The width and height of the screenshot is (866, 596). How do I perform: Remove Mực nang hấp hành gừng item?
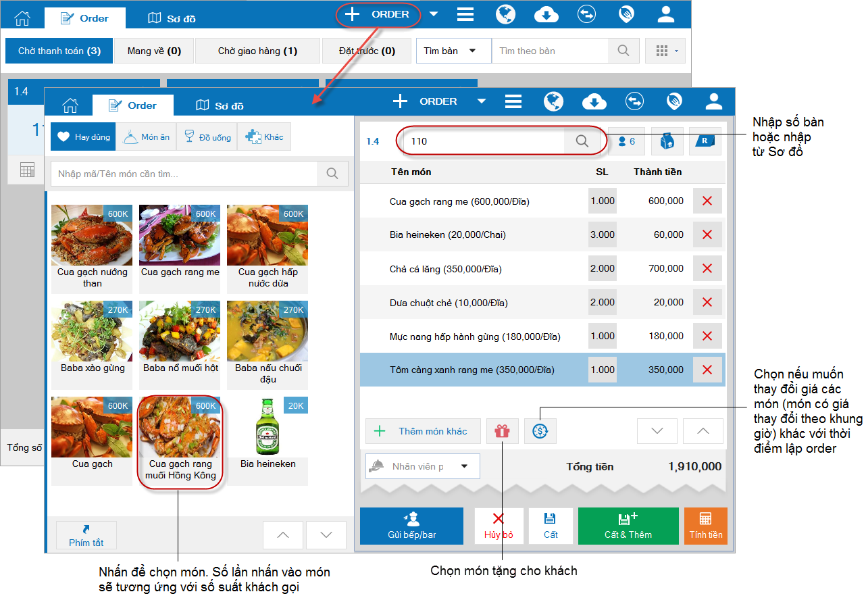pos(707,336)
